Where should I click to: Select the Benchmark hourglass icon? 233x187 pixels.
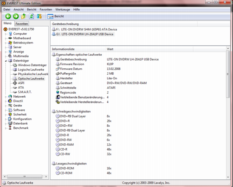10,128
